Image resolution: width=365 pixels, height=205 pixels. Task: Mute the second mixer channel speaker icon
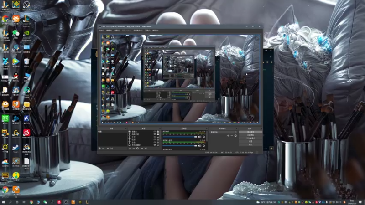point(199,146)
